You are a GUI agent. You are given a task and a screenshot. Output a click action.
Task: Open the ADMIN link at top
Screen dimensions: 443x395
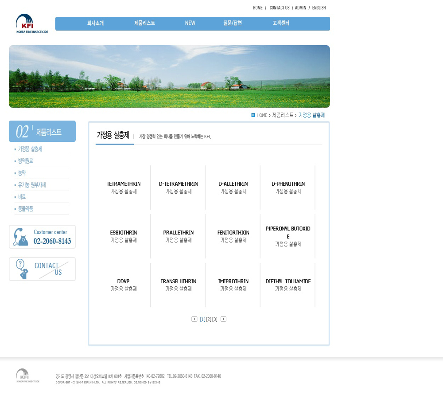300,8
